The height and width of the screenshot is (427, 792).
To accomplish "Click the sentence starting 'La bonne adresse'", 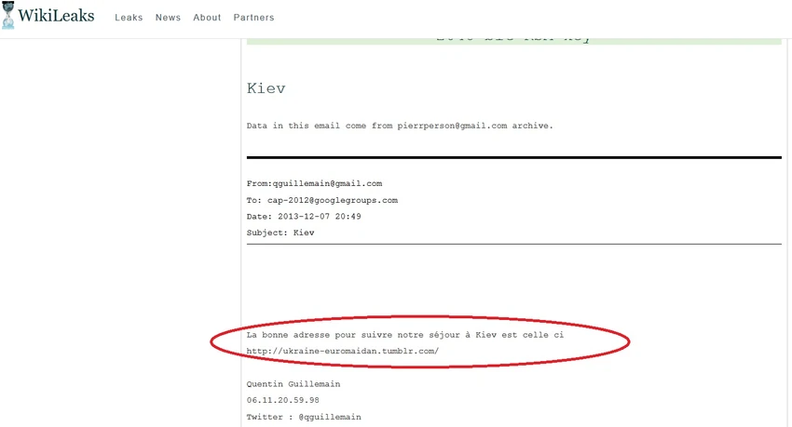I will [x=405, y=335].
